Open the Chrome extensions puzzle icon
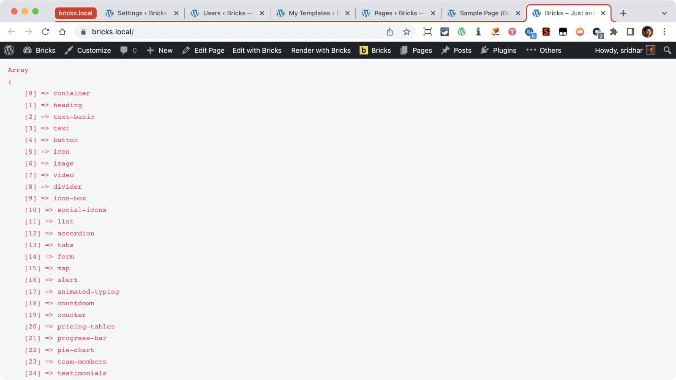676x380 pixels. (613, 32)
